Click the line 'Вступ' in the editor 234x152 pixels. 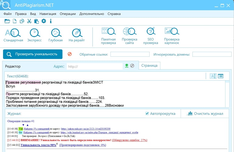pyautogui.click(x=10, y=86)
